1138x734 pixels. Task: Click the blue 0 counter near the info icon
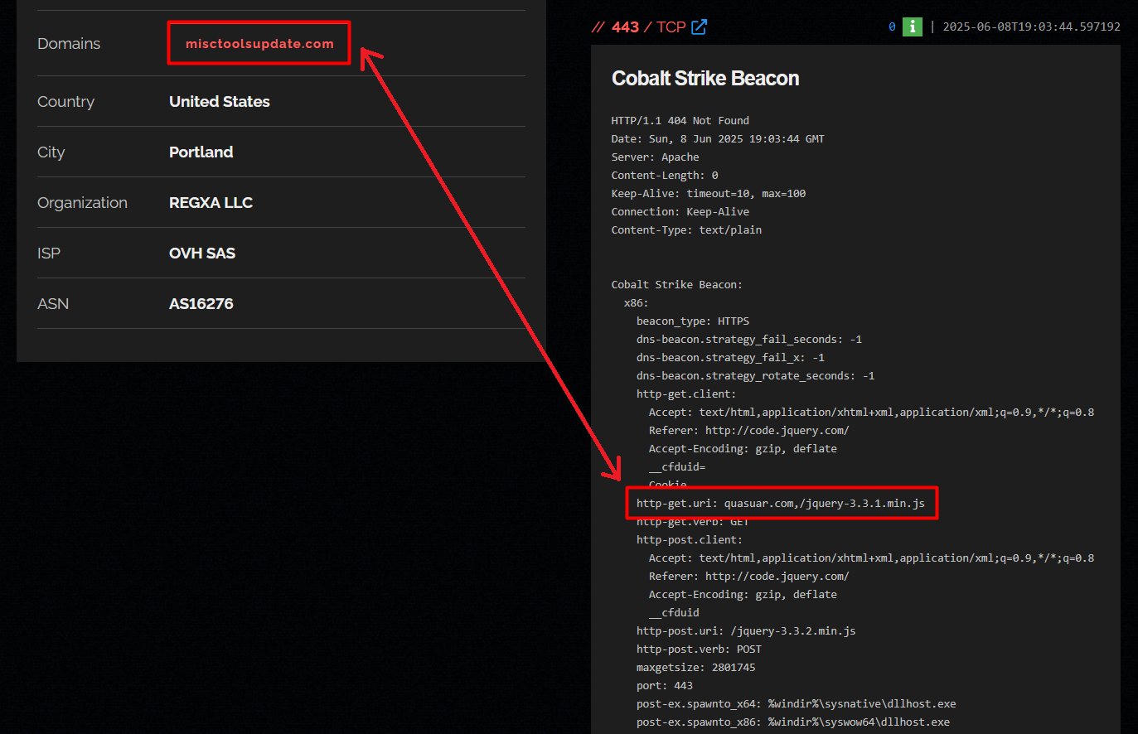tap(892, 27)
